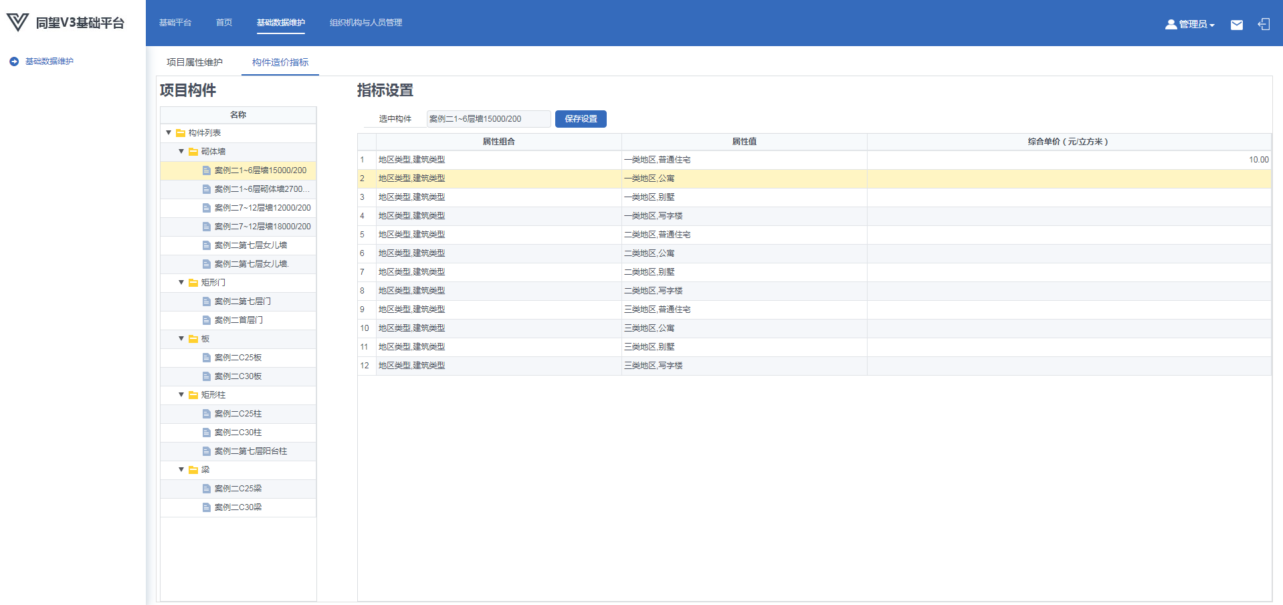The image size is (1283, 605).
Task: Click the 矩形柱 folder icon
Action: [x=193, y=395]
